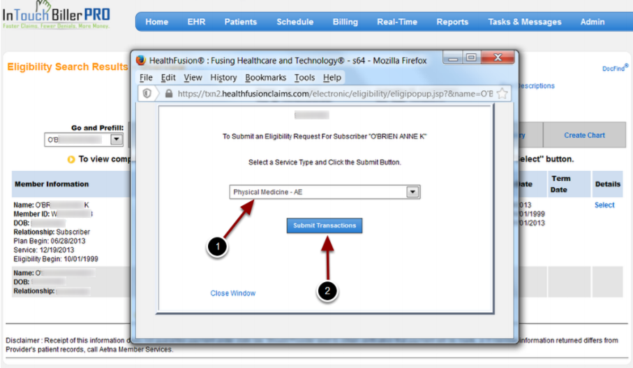Switch to the Billing navigation tab
The height and width of the screenshot is (368, 633).
click(x=345, y=22)
